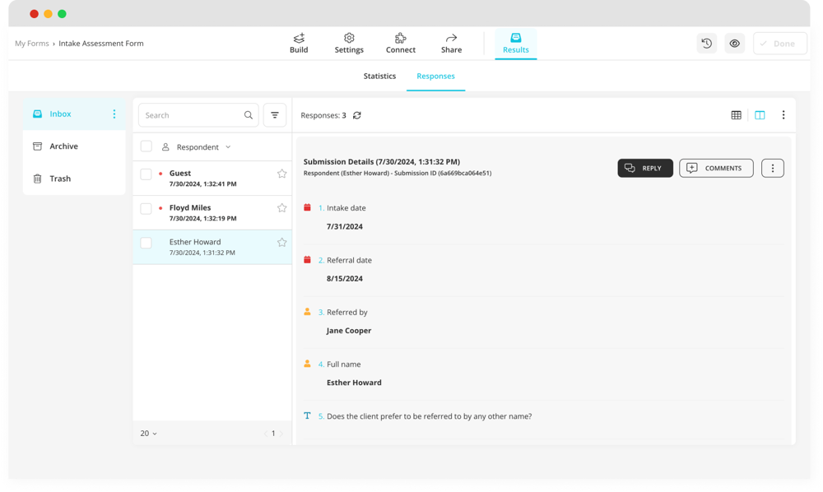This screenshot has height=492, width=823.
Task: Open submission details more options menu
Action: click(x=772, y=168)
